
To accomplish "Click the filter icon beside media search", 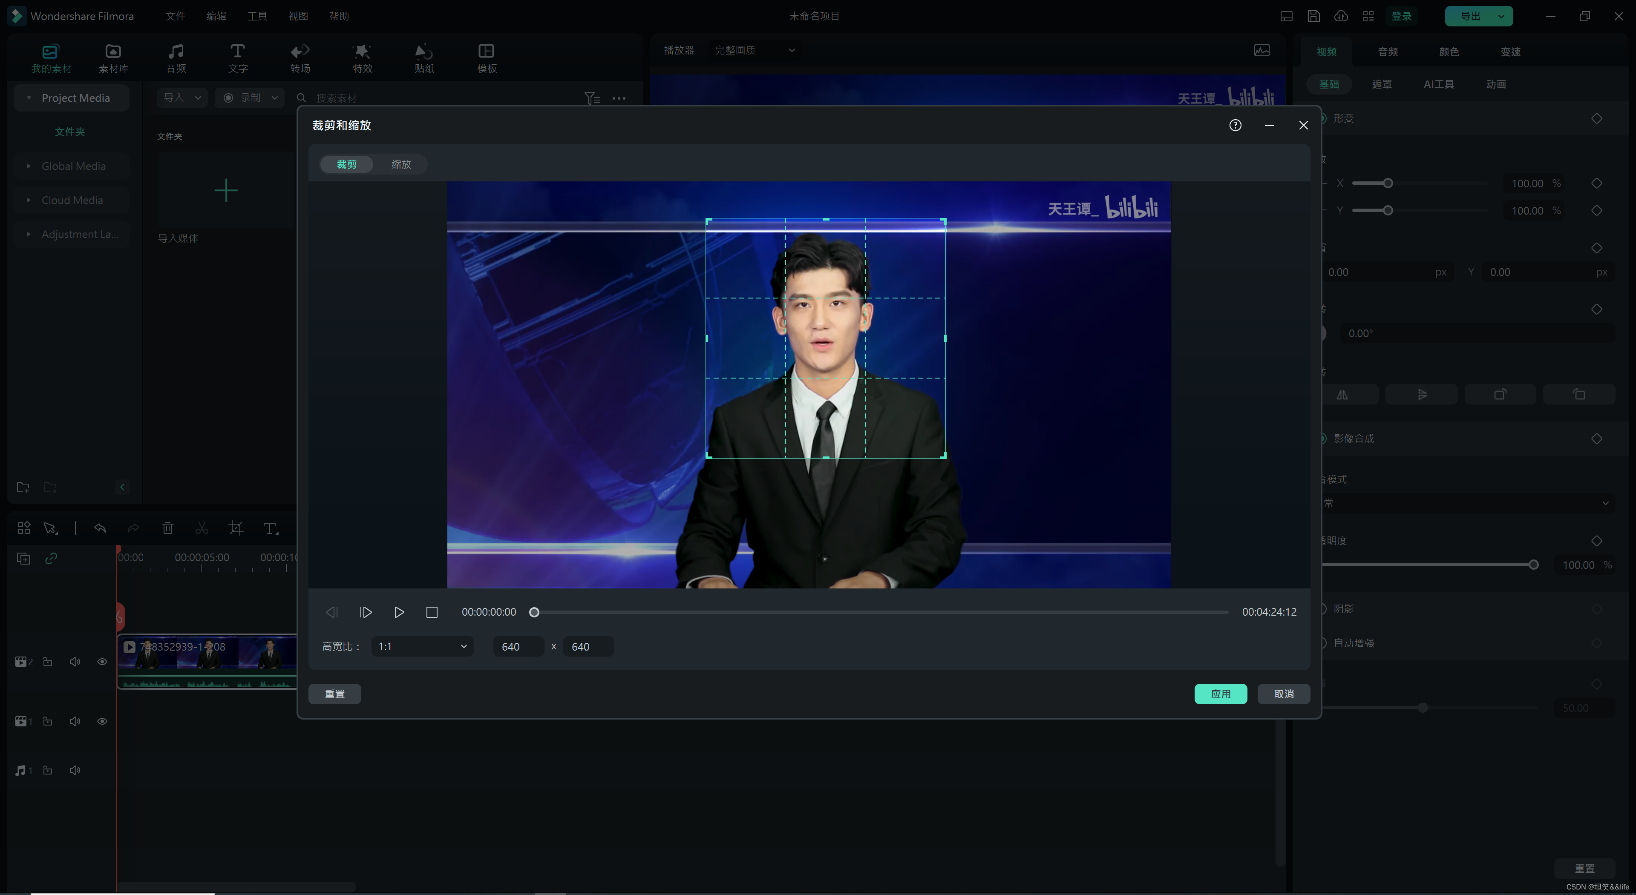I will (x=592, y=98).
